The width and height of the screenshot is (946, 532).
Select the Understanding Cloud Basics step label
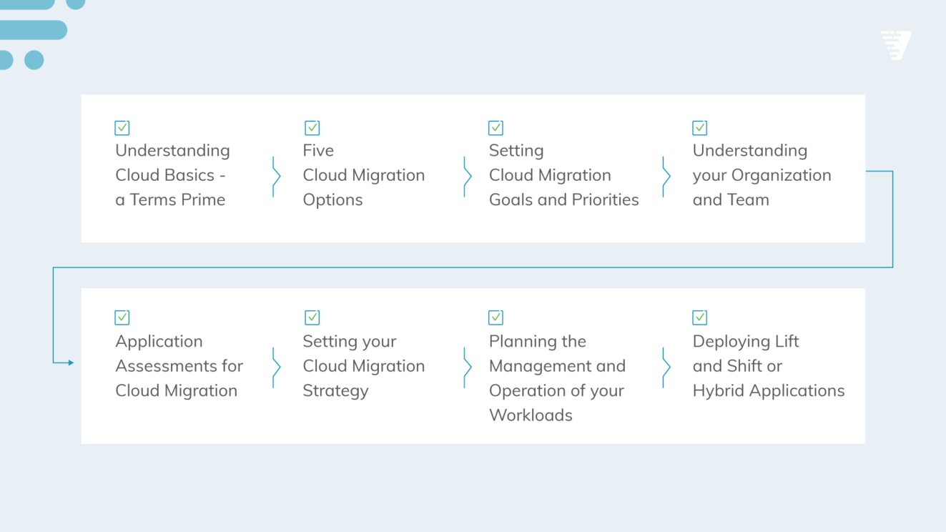point(172,175)
